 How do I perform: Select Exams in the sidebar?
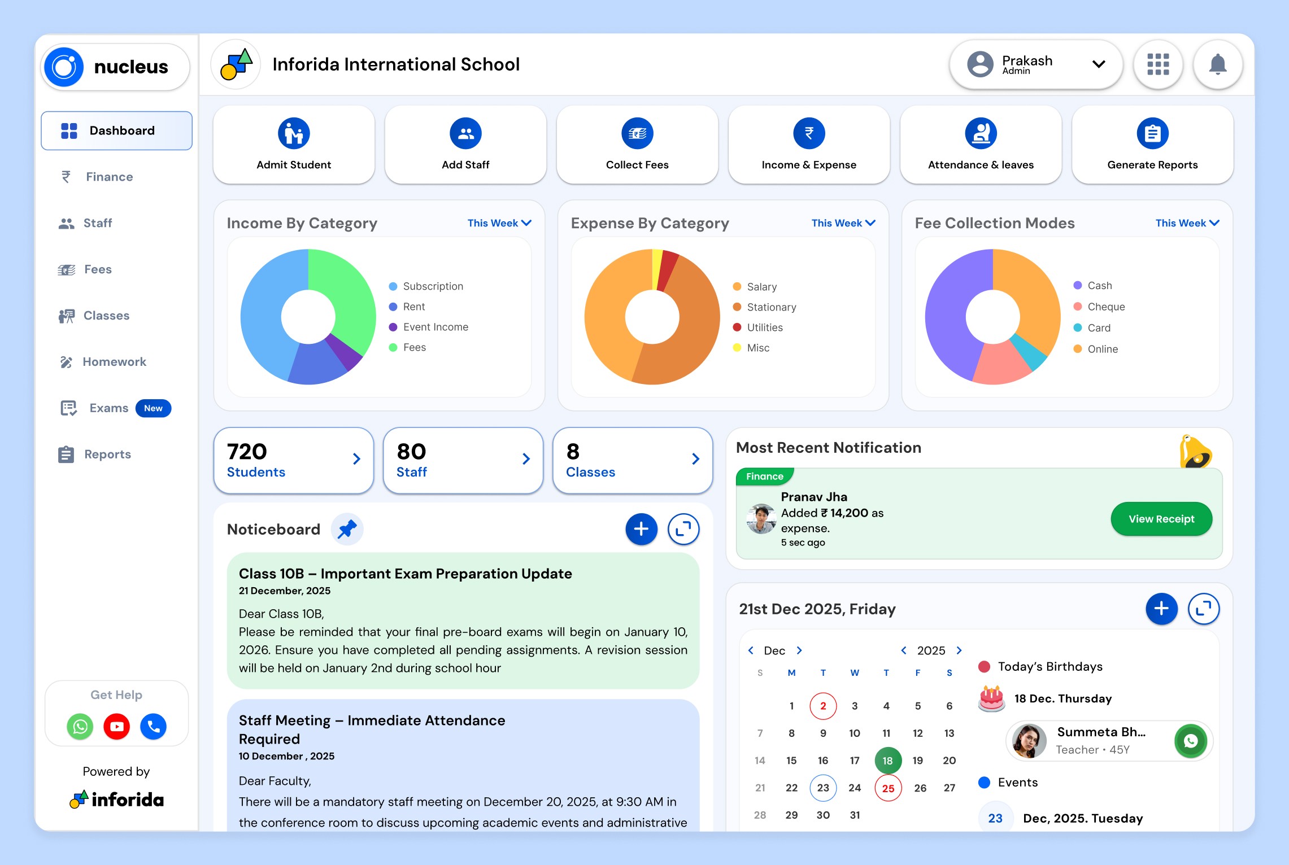point(108,408)
